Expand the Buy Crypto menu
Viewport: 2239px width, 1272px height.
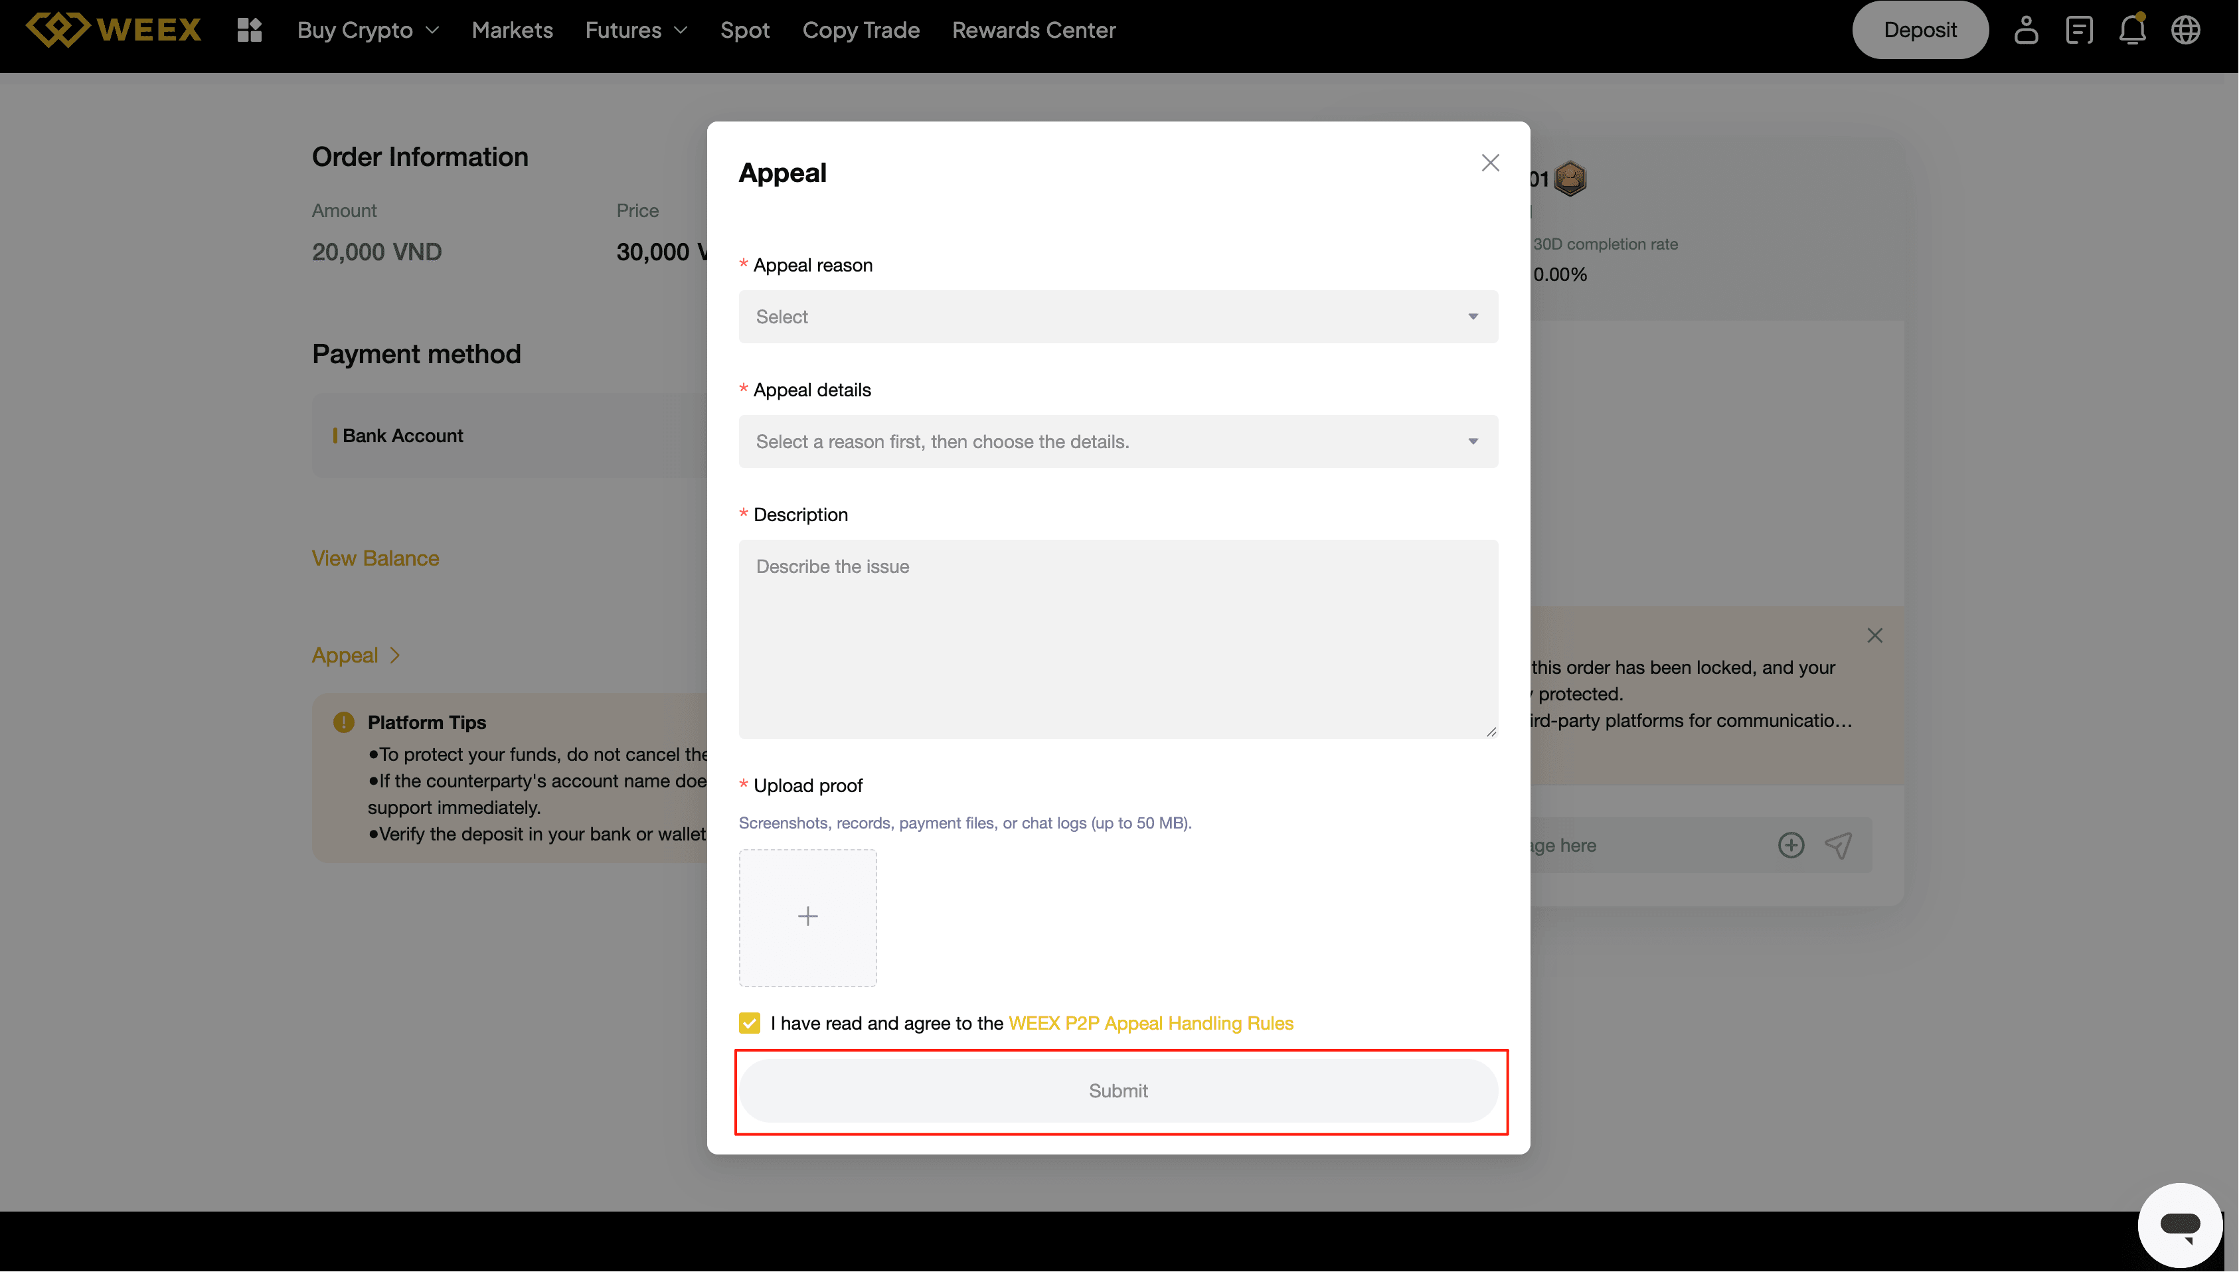pyautogui.click(x=368, y=30)
